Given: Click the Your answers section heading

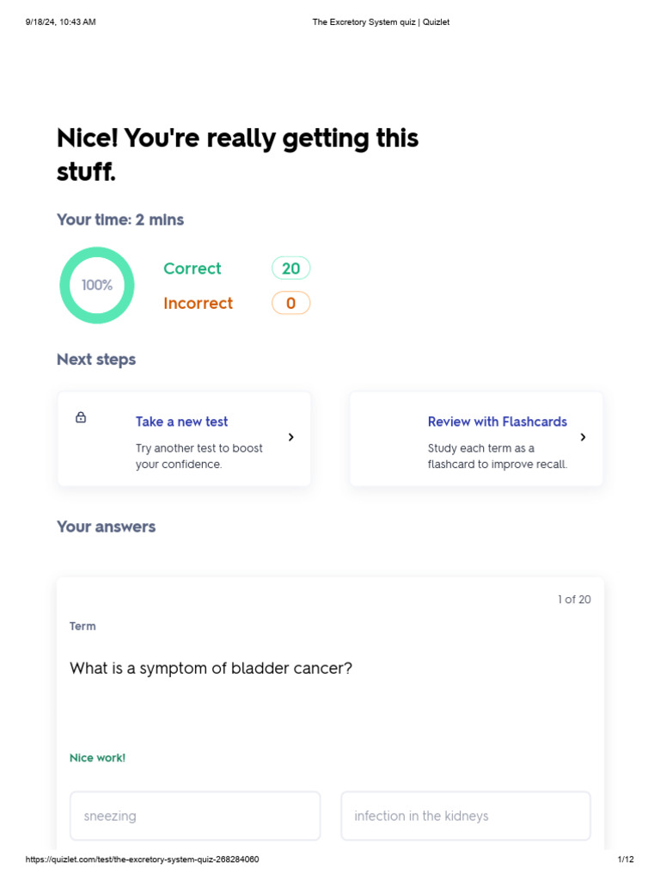Looking at the screenshot, I should [x=106, y=527].
